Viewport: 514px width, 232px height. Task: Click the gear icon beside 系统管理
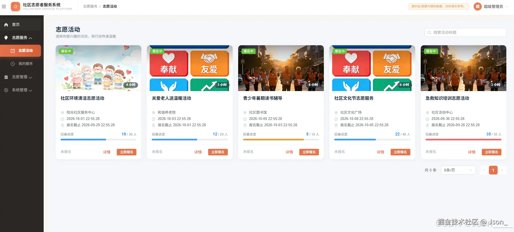tap(6, 90)
